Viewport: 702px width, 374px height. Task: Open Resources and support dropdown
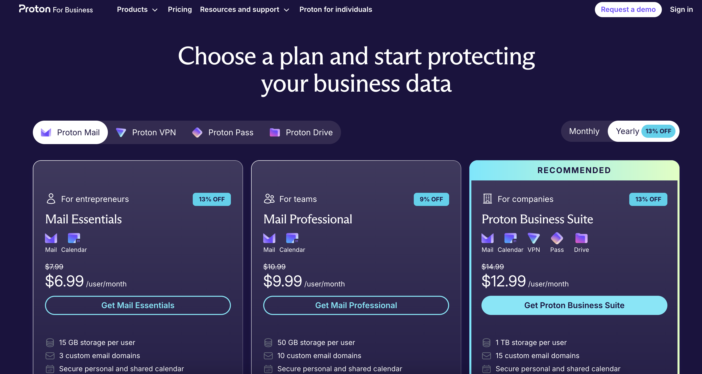pyautogui.click(x=244, y=10)
